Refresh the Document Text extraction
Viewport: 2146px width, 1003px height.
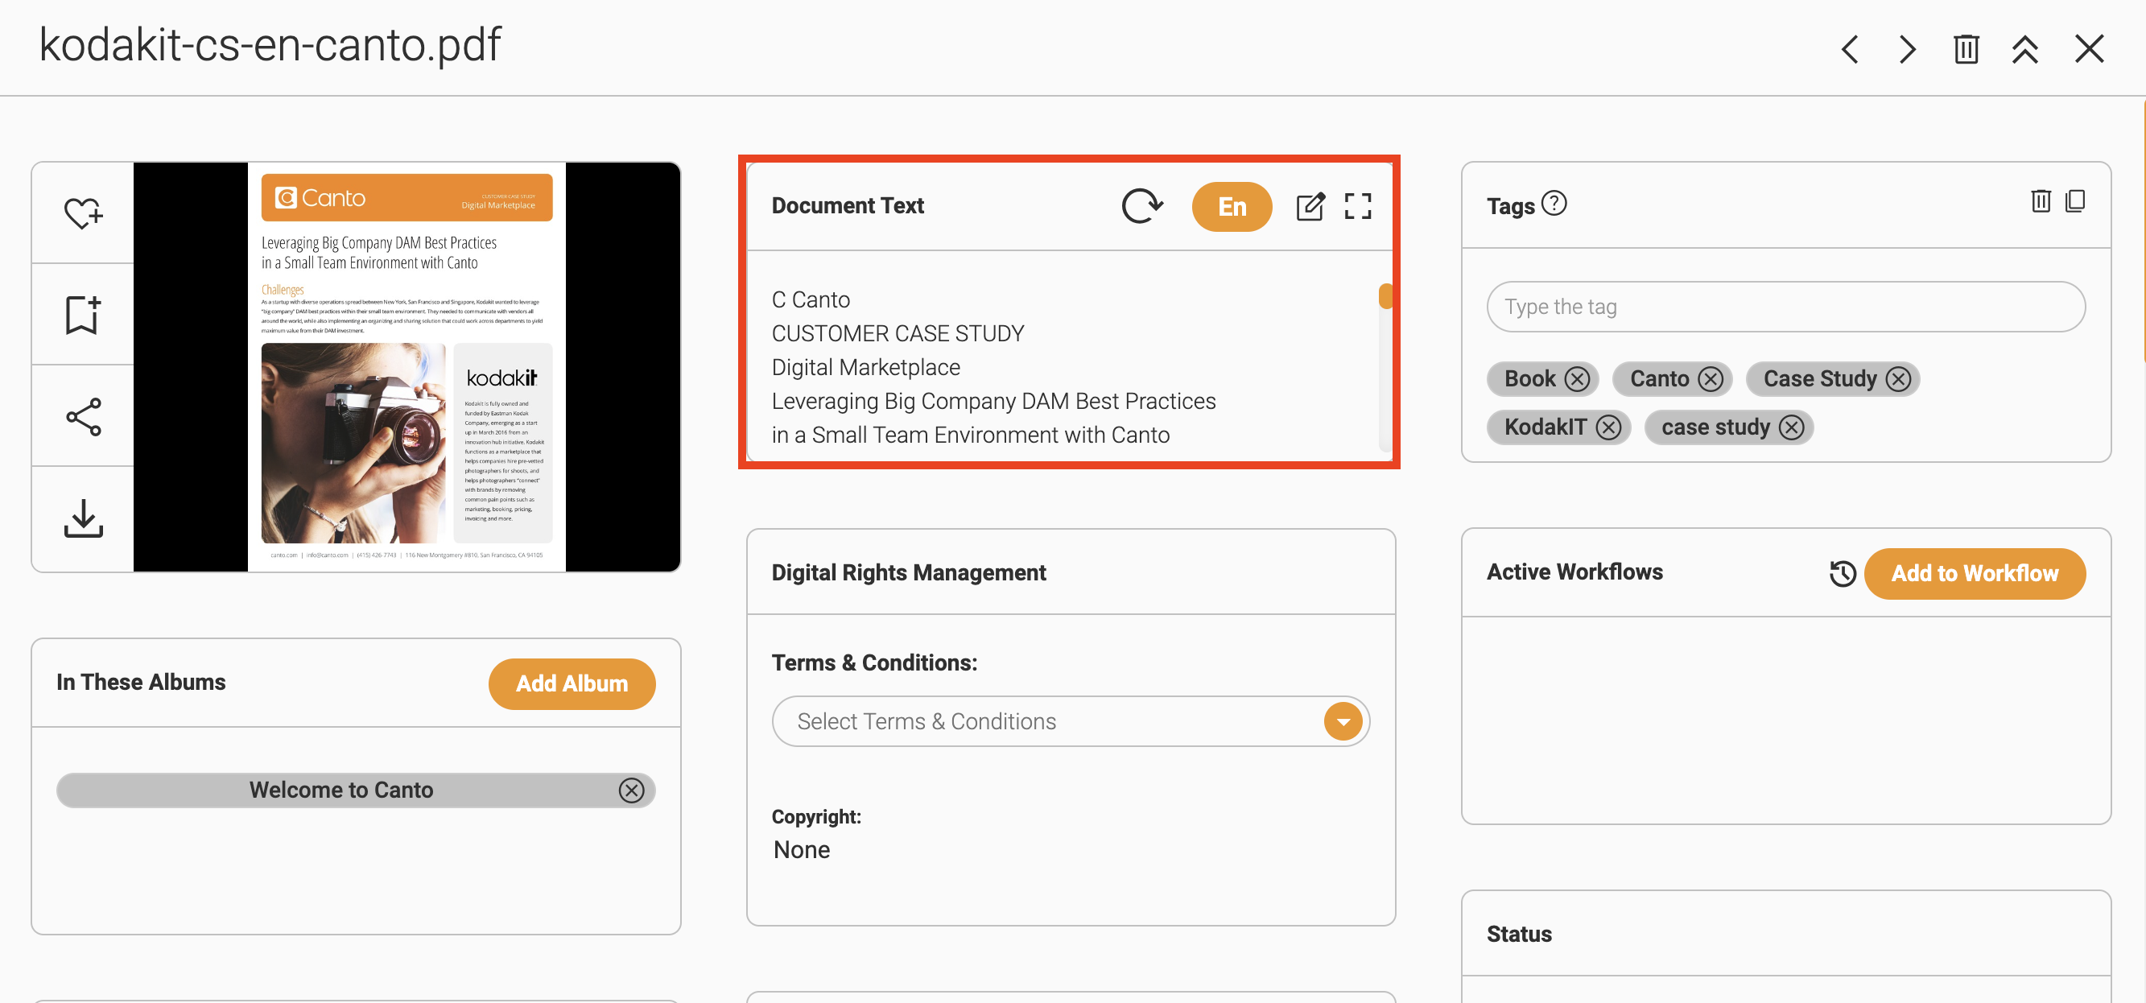(x=1141, y=206)
